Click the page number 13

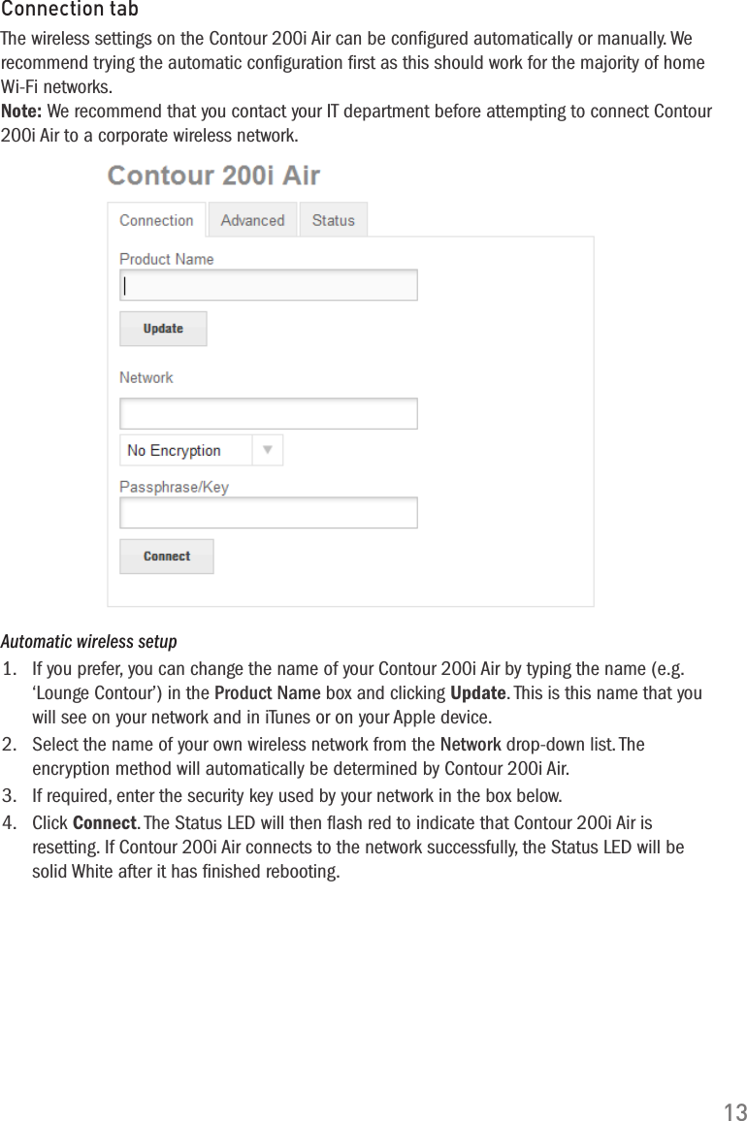coord(734,1111)
